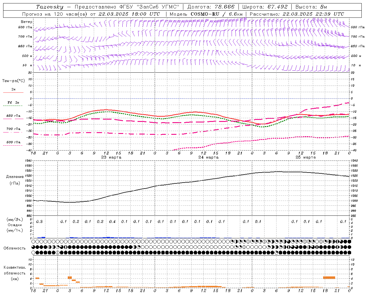Click the dotted sample under temperature legend "500 гПа"
366x293 pixels.
pyautogui.click(x=13, y=145)
